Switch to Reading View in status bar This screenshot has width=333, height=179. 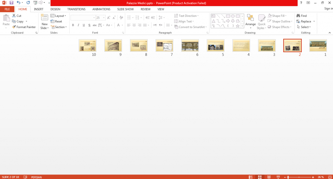[269, 177]
